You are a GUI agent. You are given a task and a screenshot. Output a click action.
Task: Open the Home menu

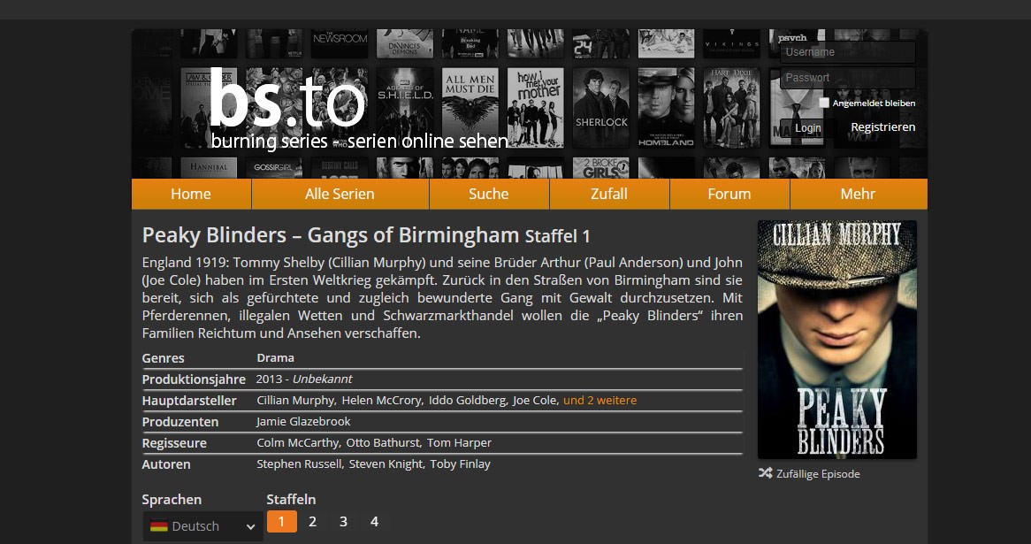point(191,194)
